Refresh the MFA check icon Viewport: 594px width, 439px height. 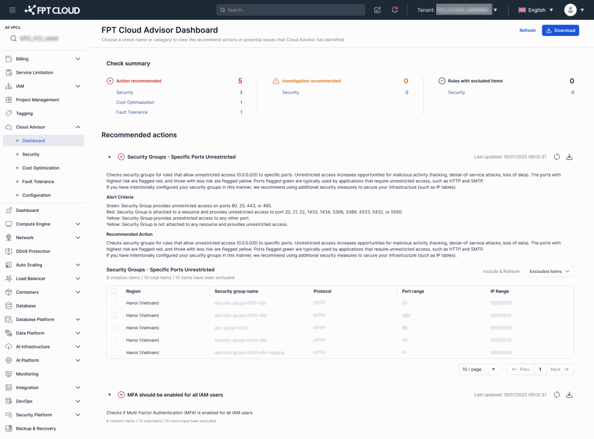point(556,395)
